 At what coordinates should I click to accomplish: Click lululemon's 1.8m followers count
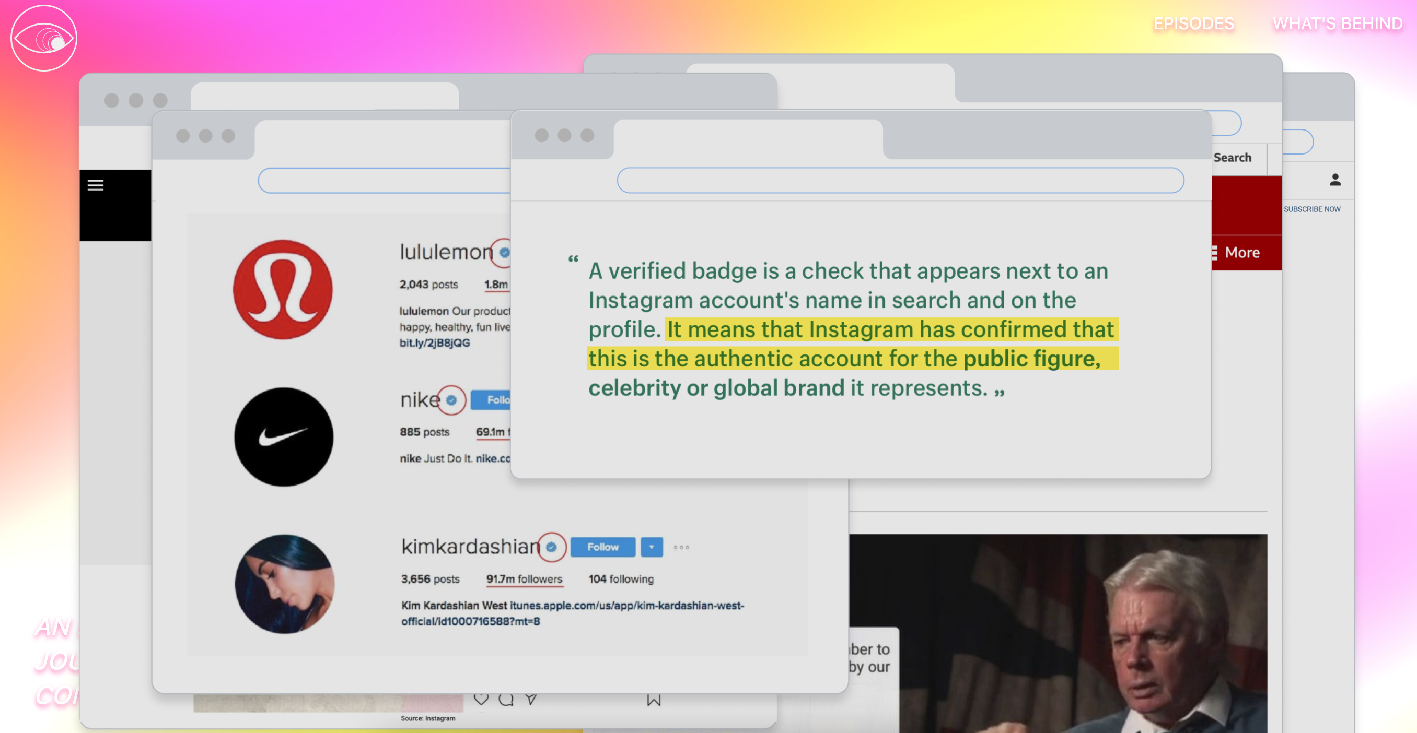click(497, 285)
